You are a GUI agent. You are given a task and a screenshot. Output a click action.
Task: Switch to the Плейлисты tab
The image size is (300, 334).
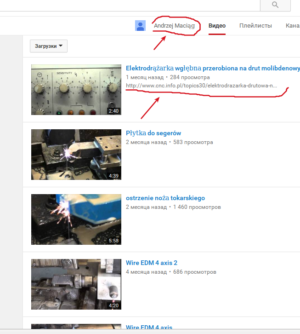[255, 26]
